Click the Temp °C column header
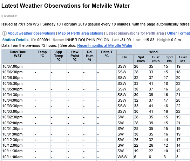Screen dimensions: 190x161 click(x=42, y=56)
